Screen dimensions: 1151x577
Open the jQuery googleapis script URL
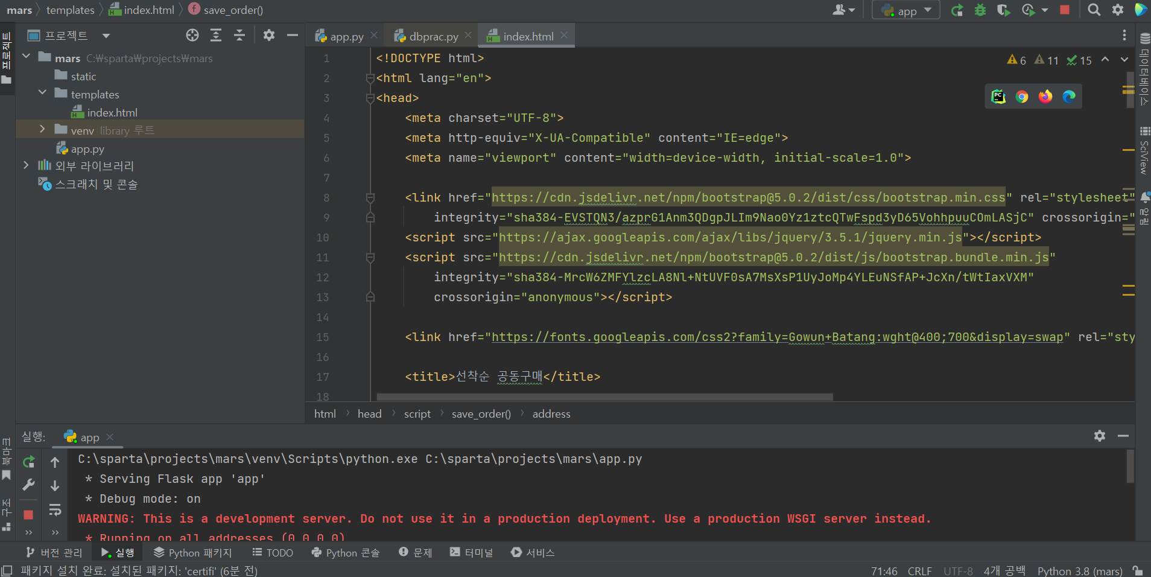click(731, 237)
